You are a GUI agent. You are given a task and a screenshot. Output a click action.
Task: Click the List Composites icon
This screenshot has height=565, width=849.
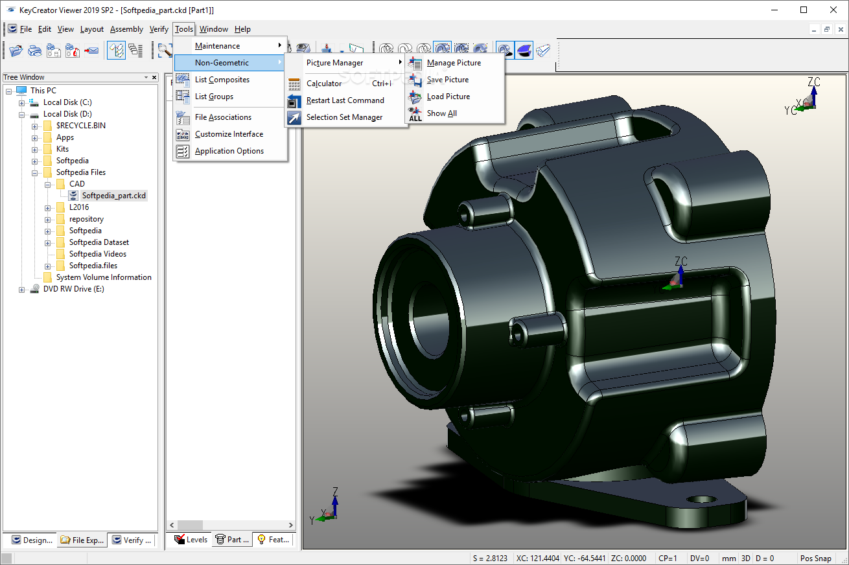pos(183,80)
